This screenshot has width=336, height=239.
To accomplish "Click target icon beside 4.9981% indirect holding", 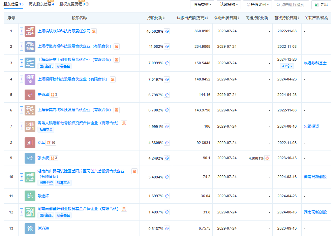I will click(267, 158).
